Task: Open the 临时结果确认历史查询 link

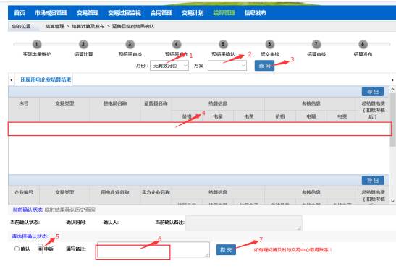Action: point(70,210)
